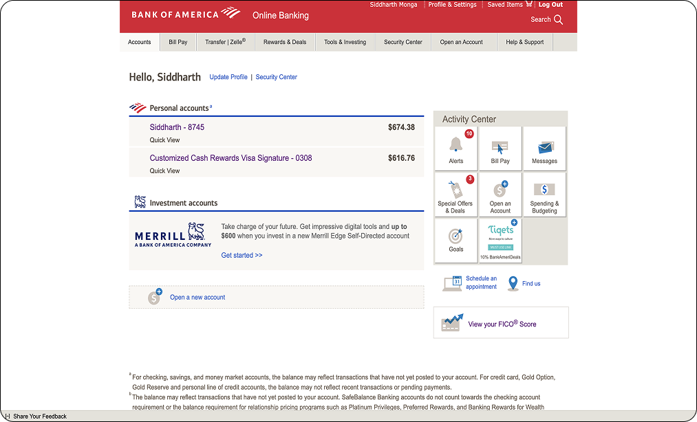Open Special Offers & Deals tag icon
This screenshot has height=422, width=697.
click(x=455, y=190)
